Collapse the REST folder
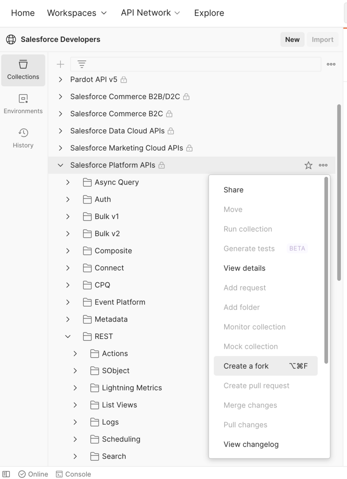Viewport: 347px width, 479px height. (68, 336)
